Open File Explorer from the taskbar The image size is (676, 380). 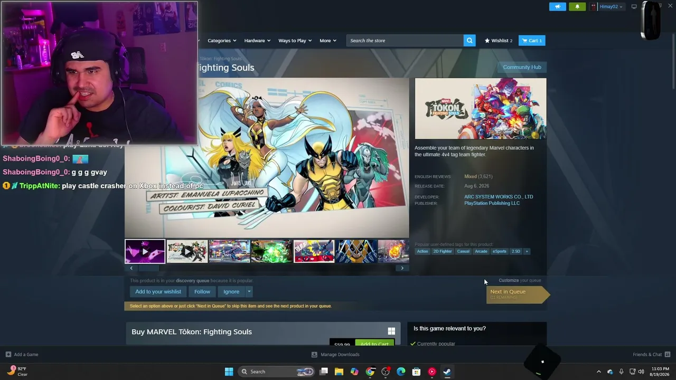tap(339, 372)
